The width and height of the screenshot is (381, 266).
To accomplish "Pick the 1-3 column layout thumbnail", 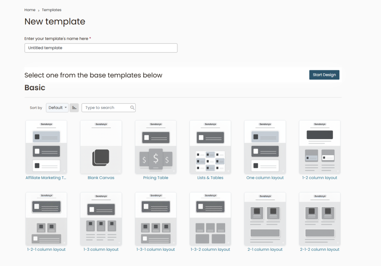I will [x=101, y=219].
